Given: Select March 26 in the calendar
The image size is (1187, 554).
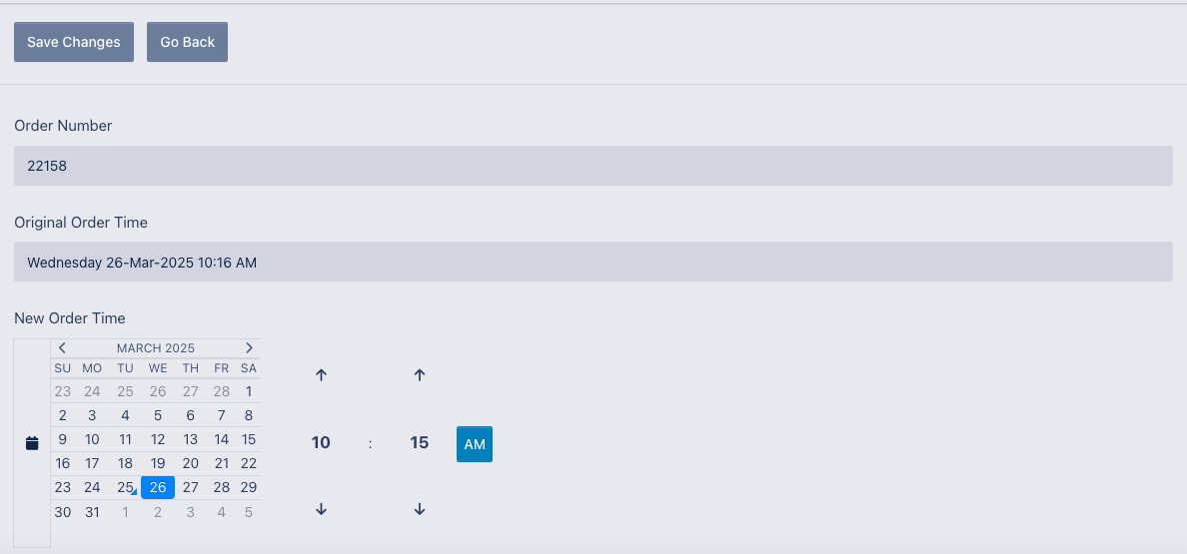Looking at the screenshot, I should tap(158, 487).
